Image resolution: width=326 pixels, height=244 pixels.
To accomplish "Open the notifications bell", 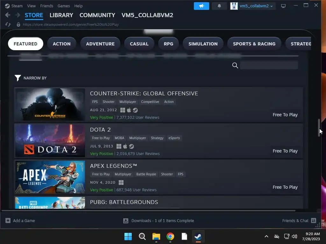I will (219, 6).
